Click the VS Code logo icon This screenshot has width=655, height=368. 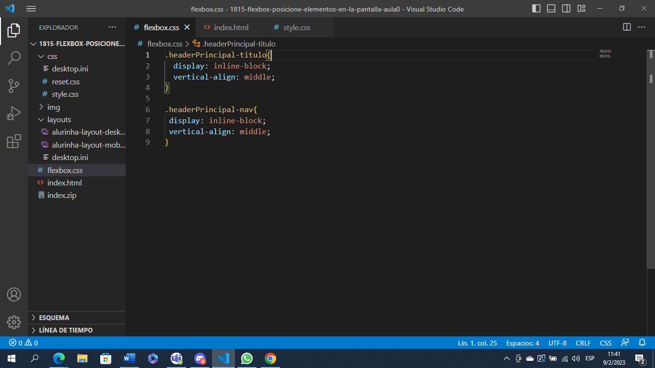tap(10, 9)
